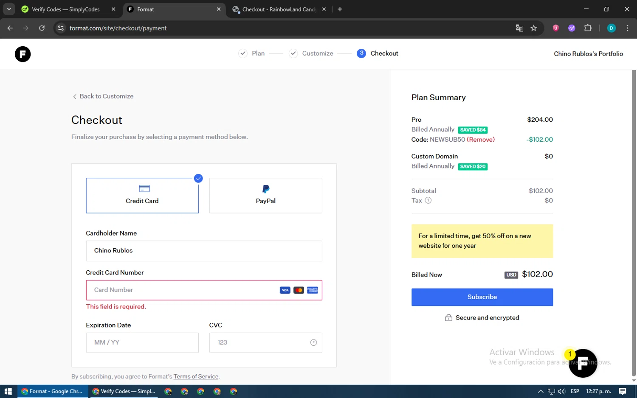Click the Expiration Date MM / YY field

point(142,342)
